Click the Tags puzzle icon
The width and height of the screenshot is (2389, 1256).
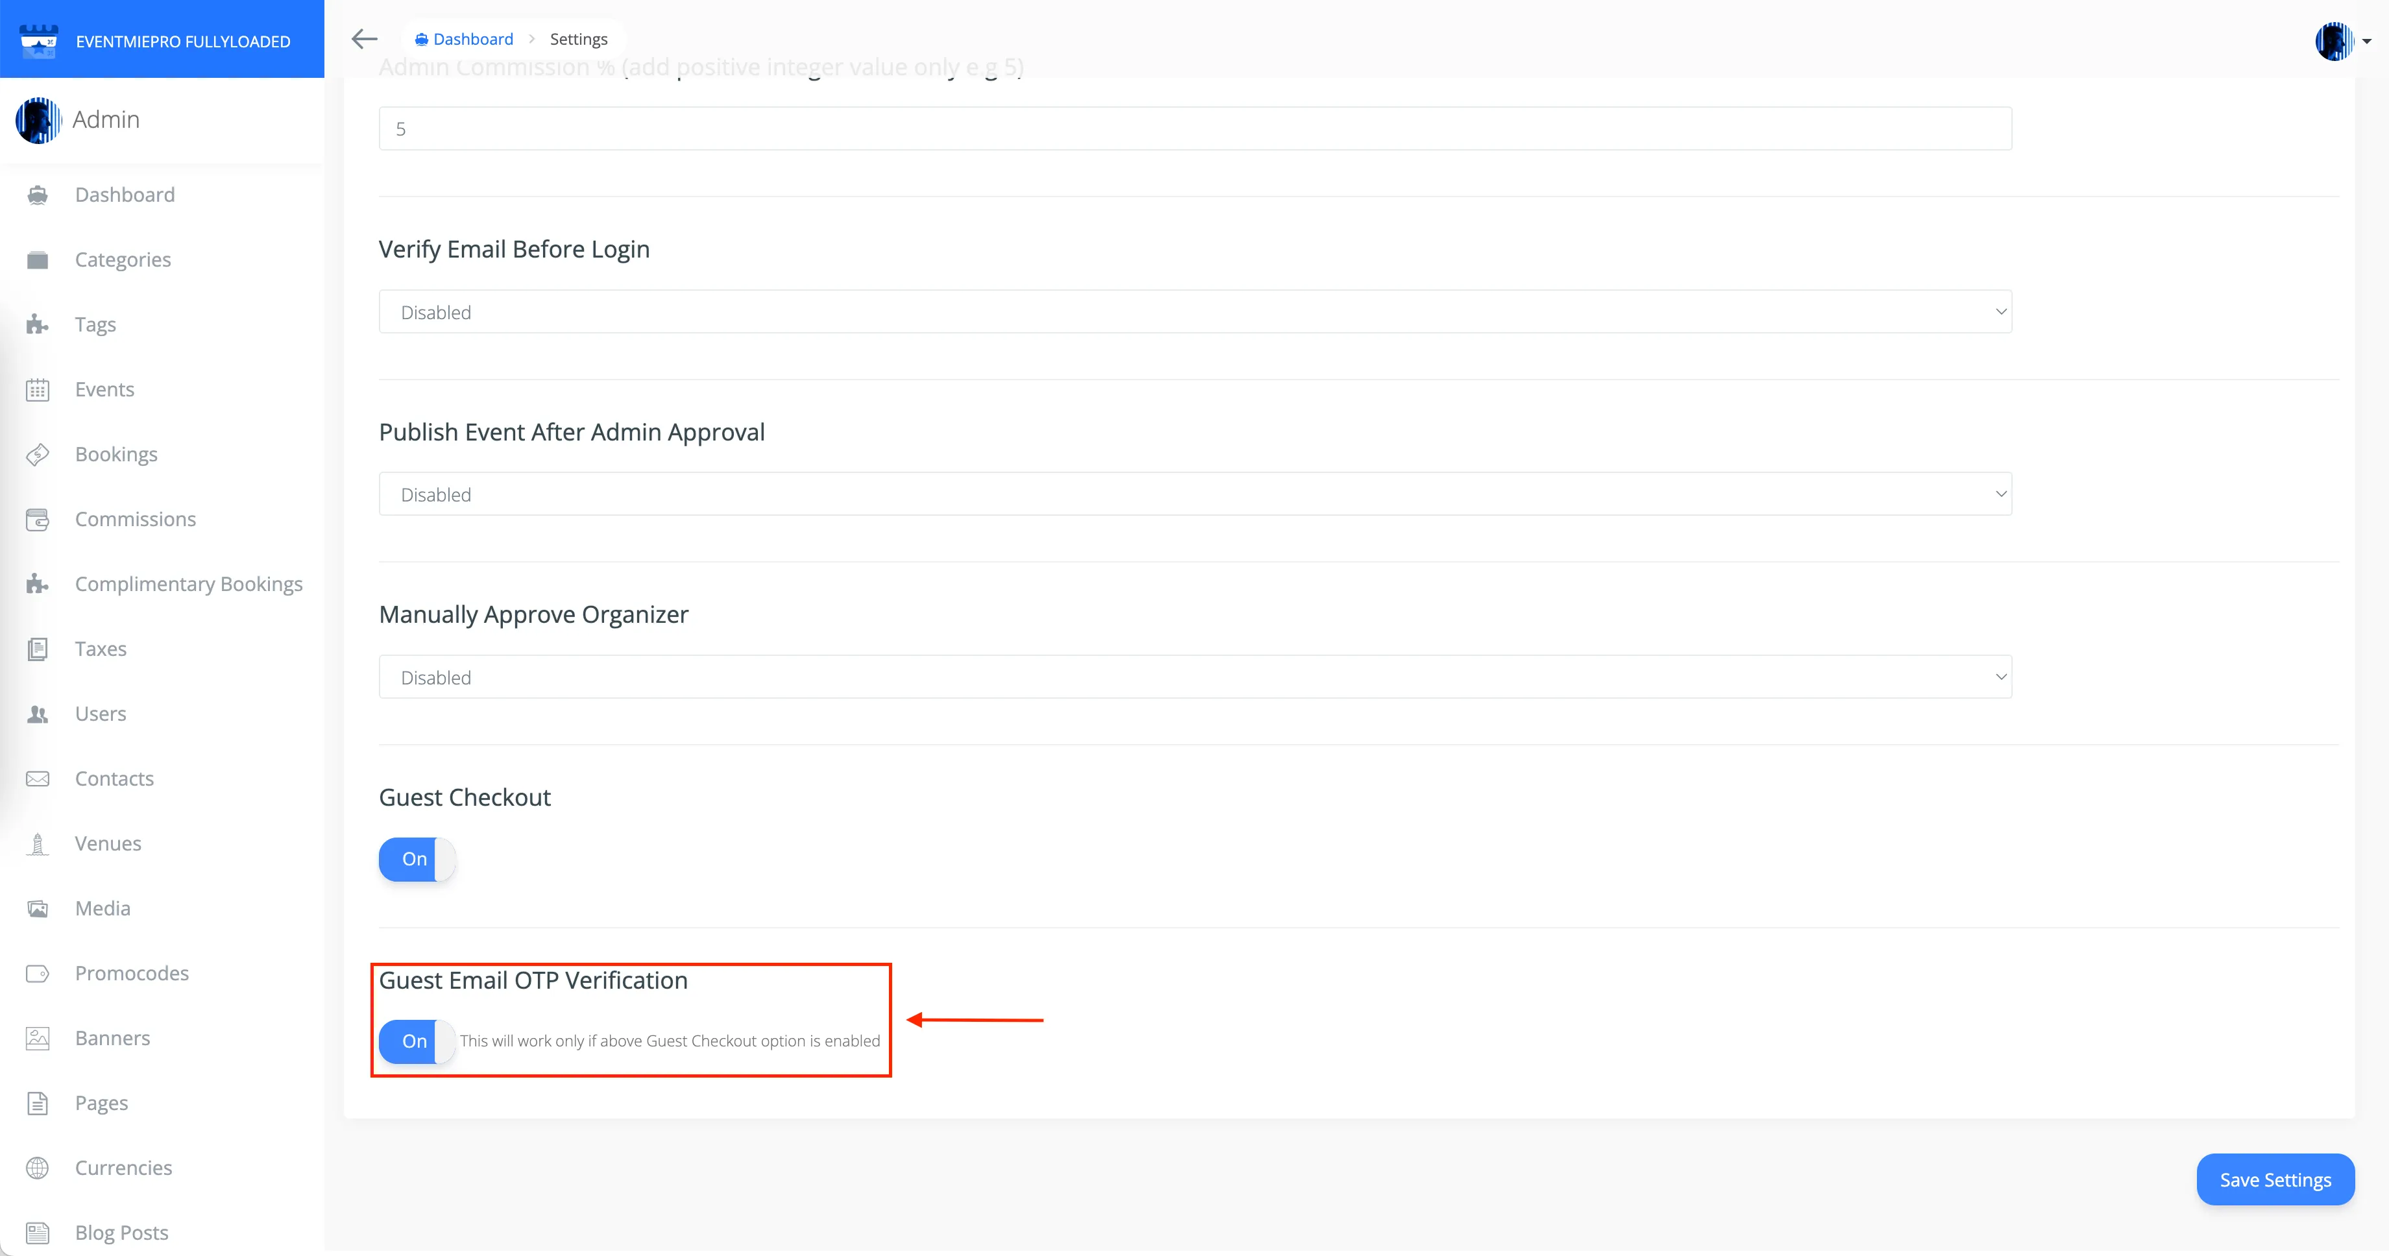[x=38, y=324]
